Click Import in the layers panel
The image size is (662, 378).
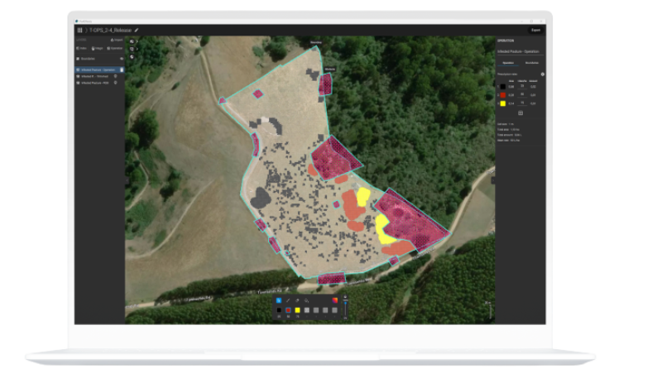click(x=117, y=40)
